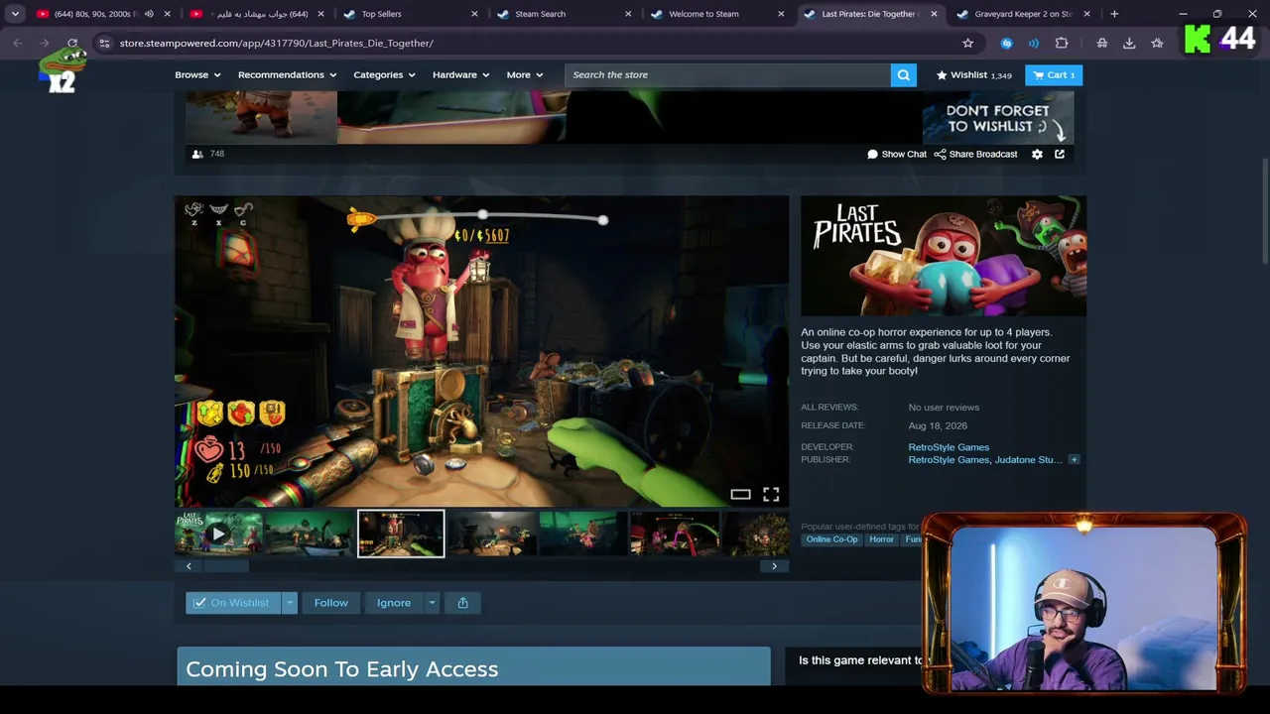Open publisher Judatone Stu... link
Screen dimensions: 1270x714
point(1029,460)
